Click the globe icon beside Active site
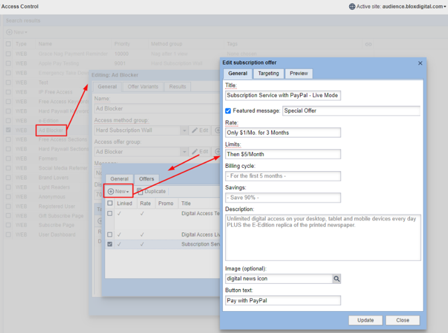The image size is (448, 333). click(352, 7)
